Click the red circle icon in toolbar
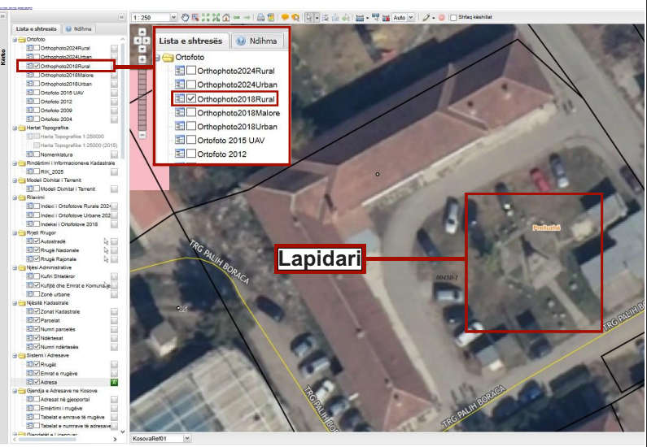Viewport: 647px width, 447px height. point(442,16)
